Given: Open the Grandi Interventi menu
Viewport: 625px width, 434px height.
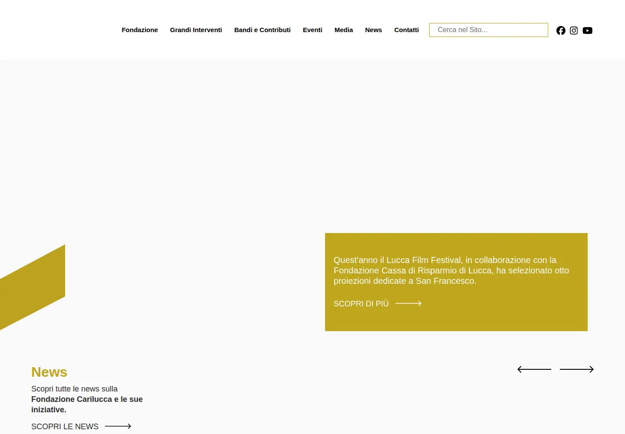Looking at the screenshot, I should pos(196,30).
